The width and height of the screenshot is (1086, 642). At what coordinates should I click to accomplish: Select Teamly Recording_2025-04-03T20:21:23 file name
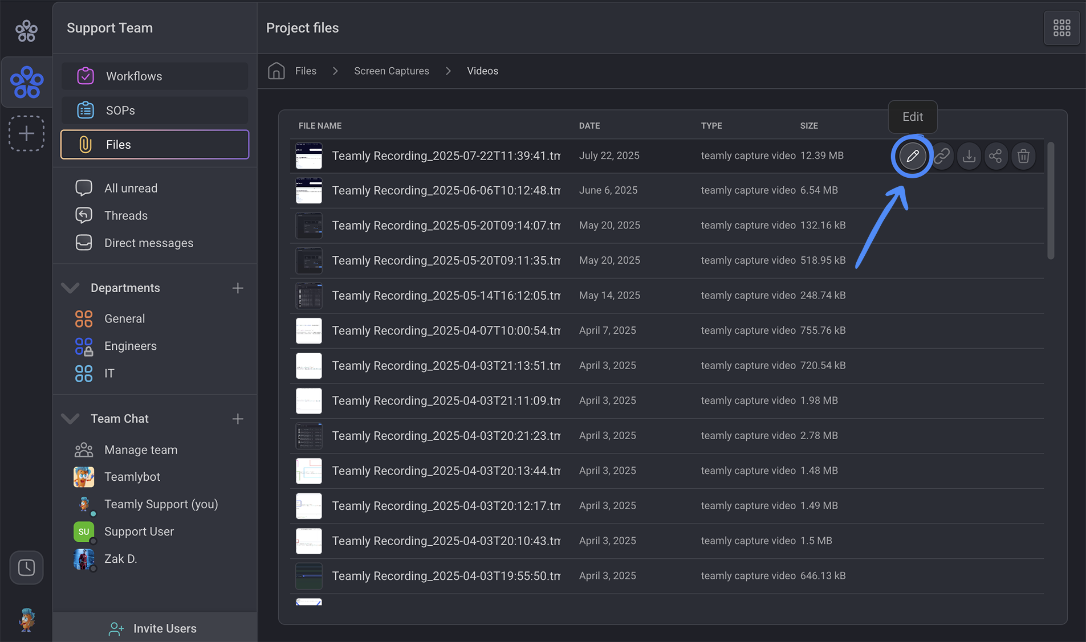pyautogui.click(x=446, y=436)
